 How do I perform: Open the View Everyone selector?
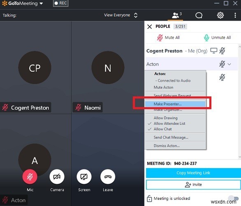(x=120, y=15)
